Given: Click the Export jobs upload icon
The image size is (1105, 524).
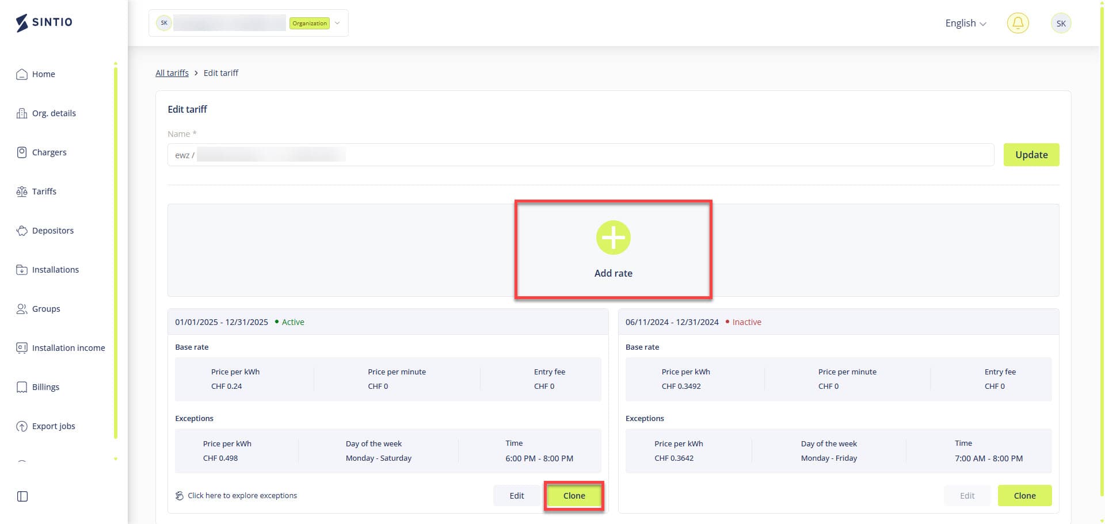Looking at the screenshot, I should click(x=22, y=426).
